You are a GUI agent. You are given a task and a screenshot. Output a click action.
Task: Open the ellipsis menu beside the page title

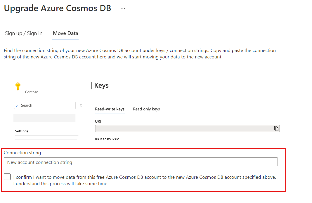click(123, 8)
